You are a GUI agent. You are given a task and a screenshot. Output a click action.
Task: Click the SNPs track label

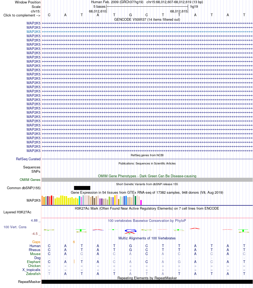[x=36, y=171]
